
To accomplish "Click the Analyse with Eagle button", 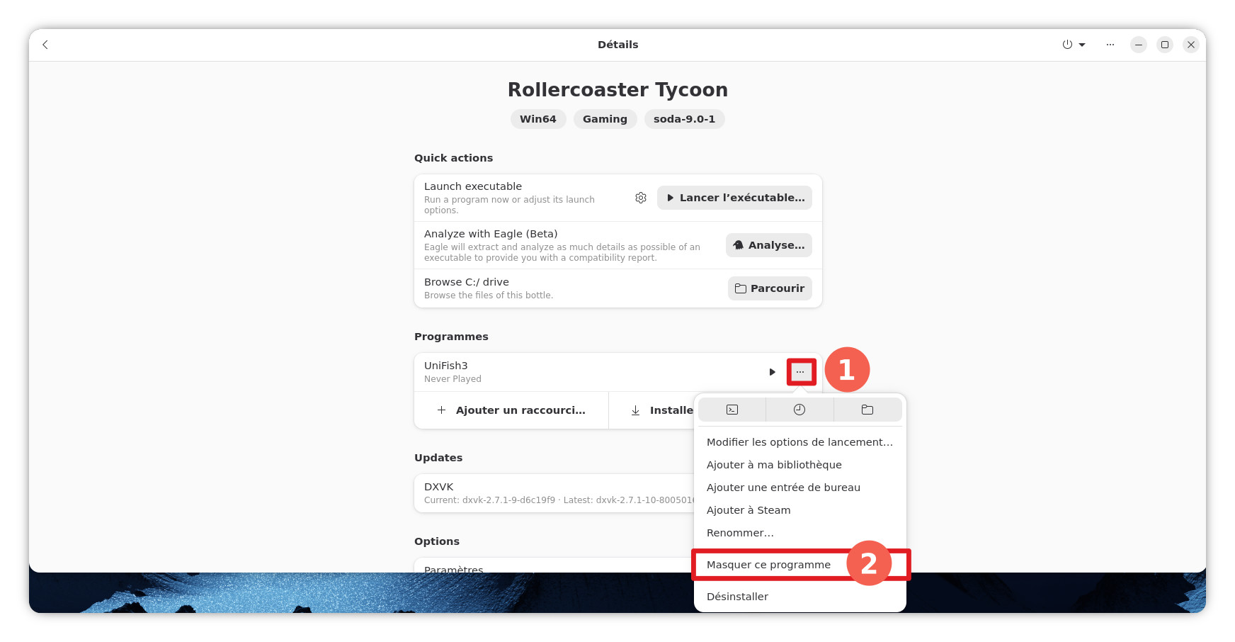I will pyautogui.click(x=768, y=245).
